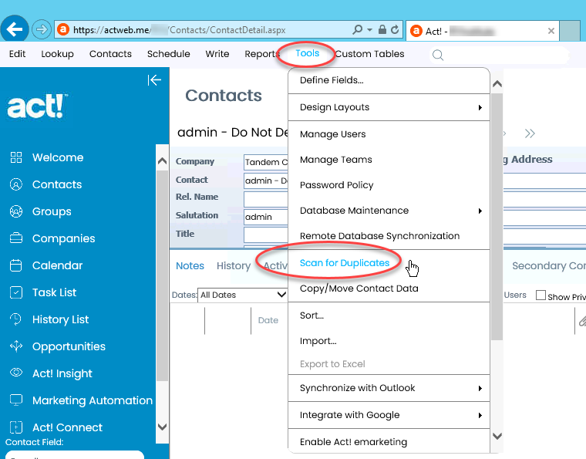This screenshot has width=586, height=459.
Task: Open the address bar search dropdown arrow
Action: (x=369, y=29)
